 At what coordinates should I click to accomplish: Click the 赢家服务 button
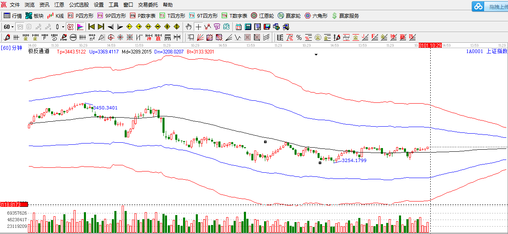coord(345,16)
